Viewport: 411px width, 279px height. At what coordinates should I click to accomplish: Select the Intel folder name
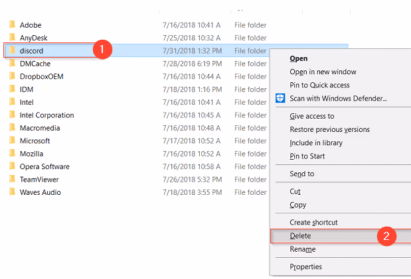tap(27, 102)
